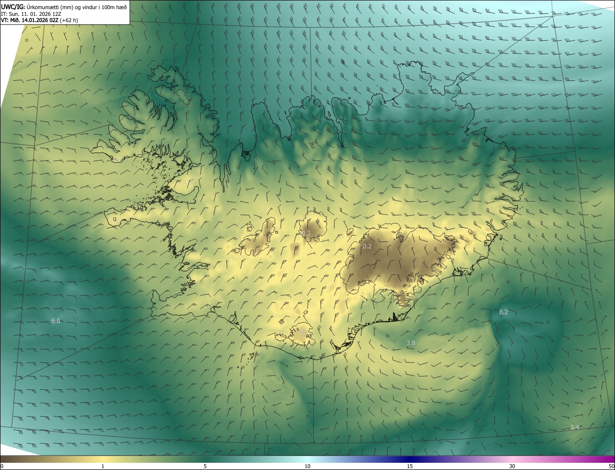Click the 1 tick label on the color scale
The image size is (615, 470).
click(x=103, y=466)
